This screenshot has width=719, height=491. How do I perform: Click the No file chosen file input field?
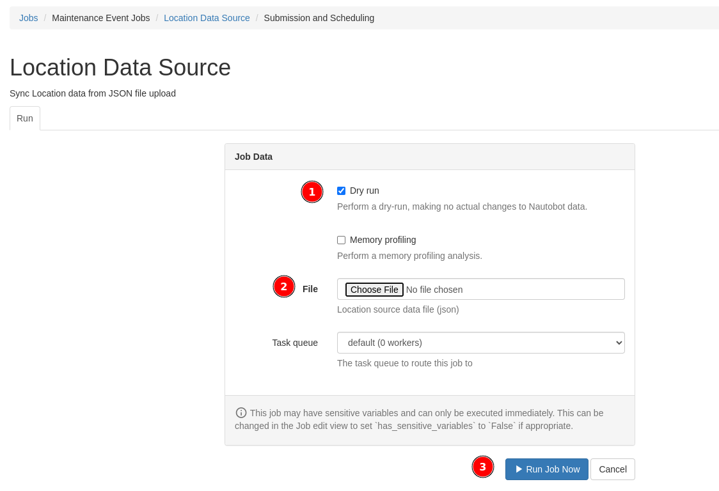(x=480, y=289)
